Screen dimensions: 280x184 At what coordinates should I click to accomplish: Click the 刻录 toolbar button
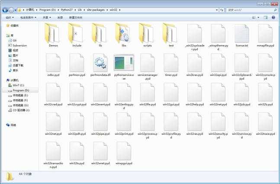(x=60, y=17)
